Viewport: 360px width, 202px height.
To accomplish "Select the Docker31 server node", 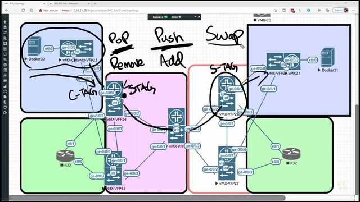I will pyautogui.click(x=327, y=57).
